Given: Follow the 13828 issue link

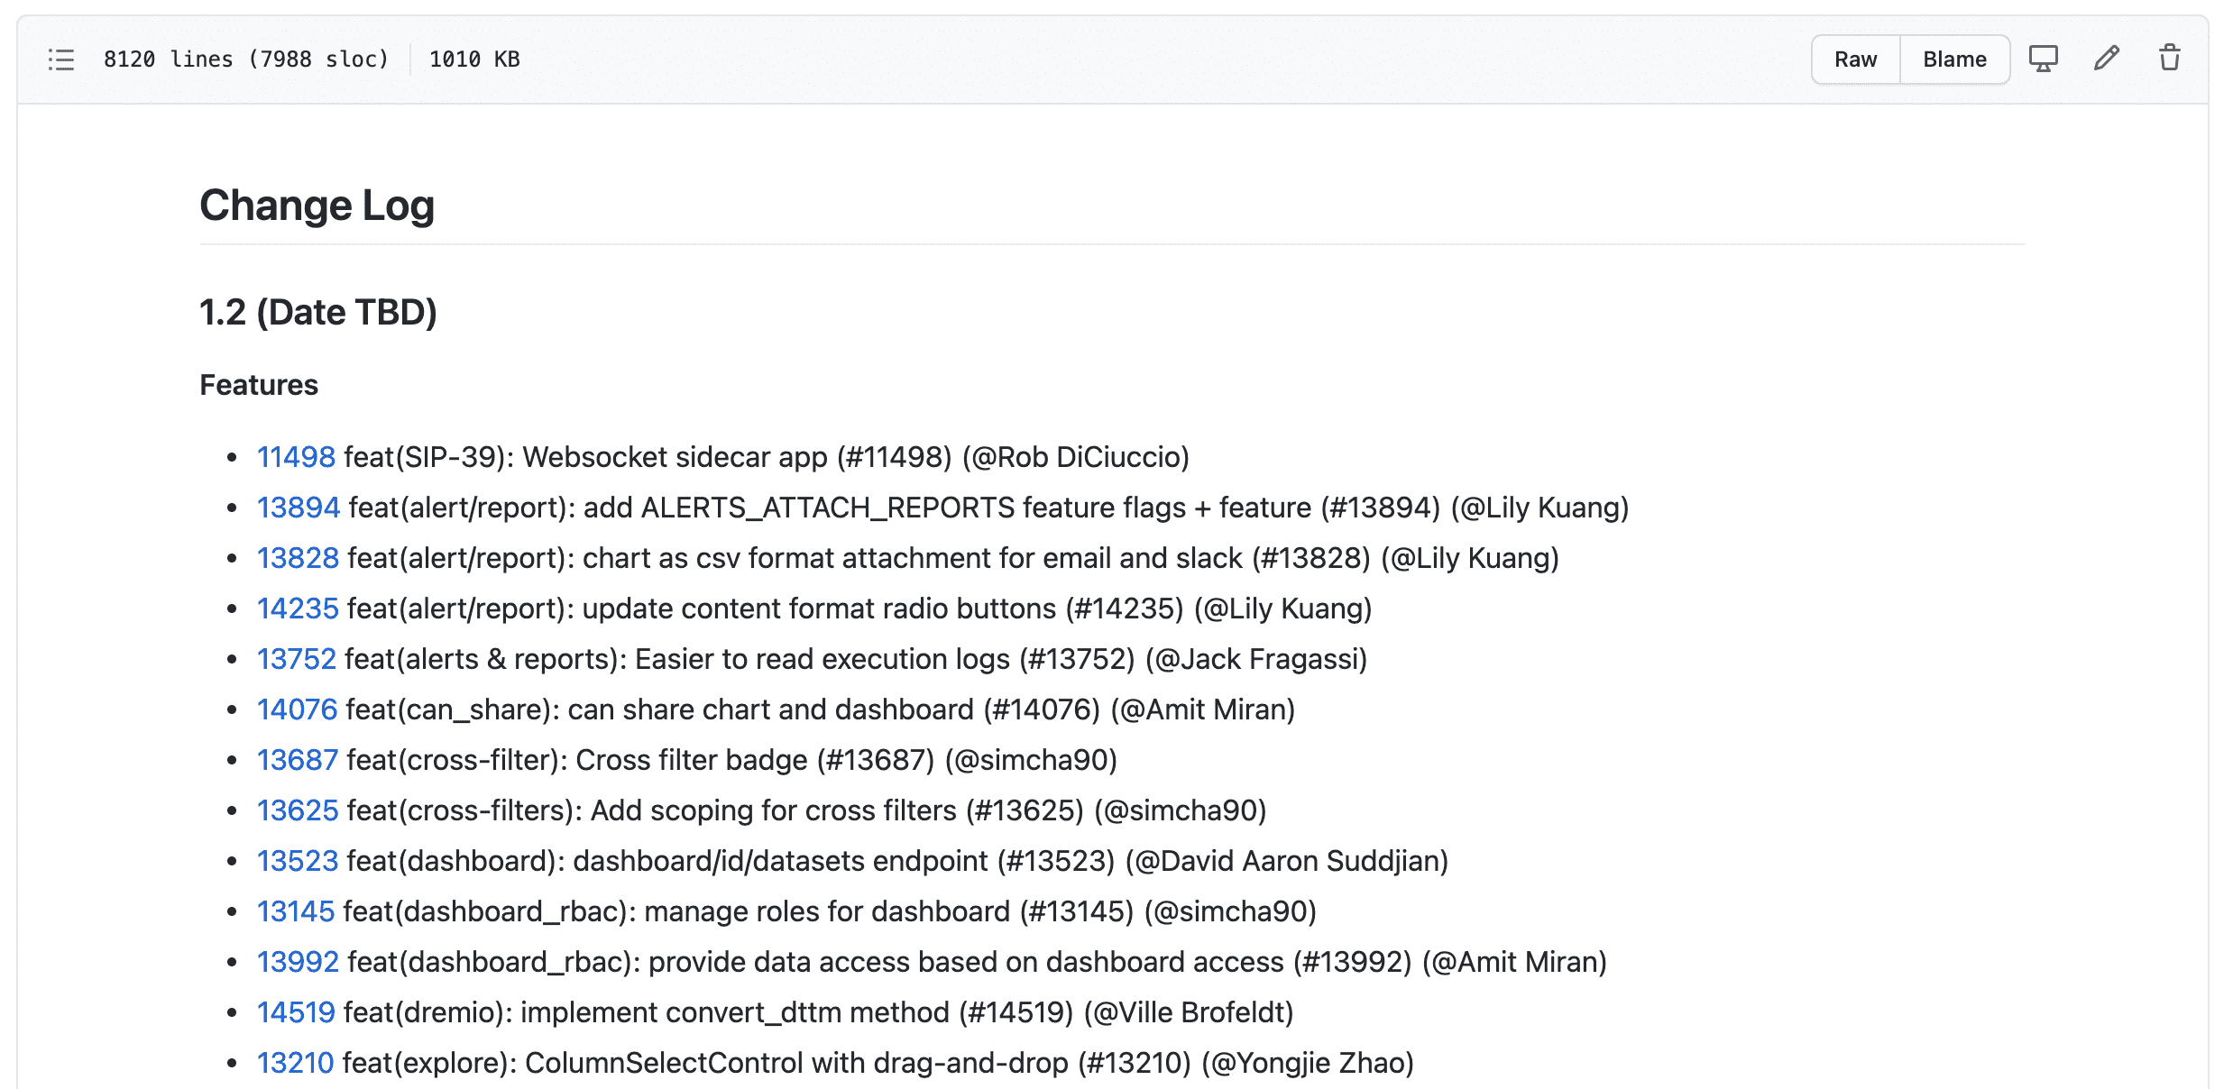Looking at the screenshot, I should pyautogui.click(x=298, y=558).
